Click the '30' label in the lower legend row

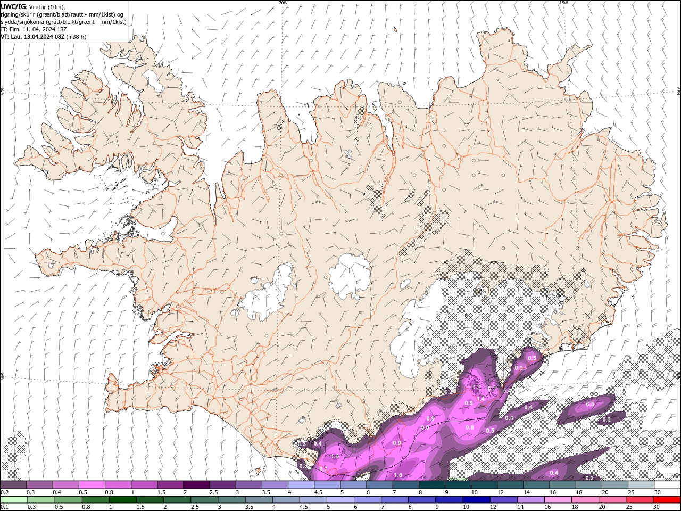(655, 507)
